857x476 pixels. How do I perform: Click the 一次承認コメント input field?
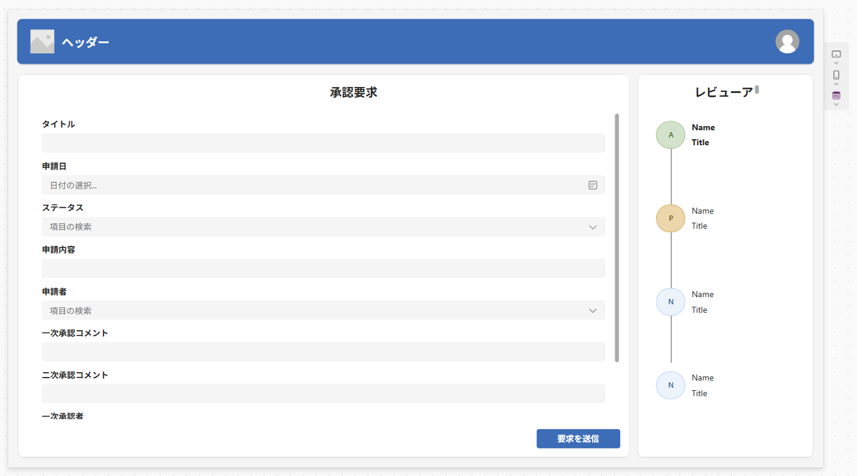point(323,352)
